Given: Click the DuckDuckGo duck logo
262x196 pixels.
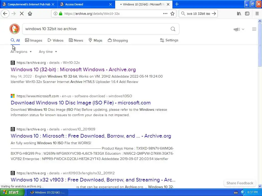Looking at the screenshot, I should point(15,29).
